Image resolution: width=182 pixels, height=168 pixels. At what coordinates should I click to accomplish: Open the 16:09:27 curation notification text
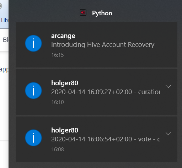[x=106, y=92]
